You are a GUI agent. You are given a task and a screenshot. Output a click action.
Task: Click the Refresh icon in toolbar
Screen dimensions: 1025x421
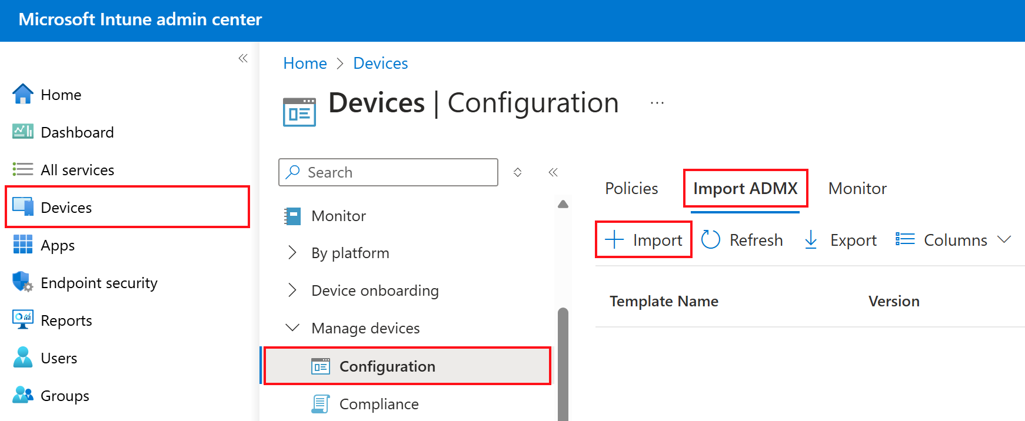(x=711, y=240)
